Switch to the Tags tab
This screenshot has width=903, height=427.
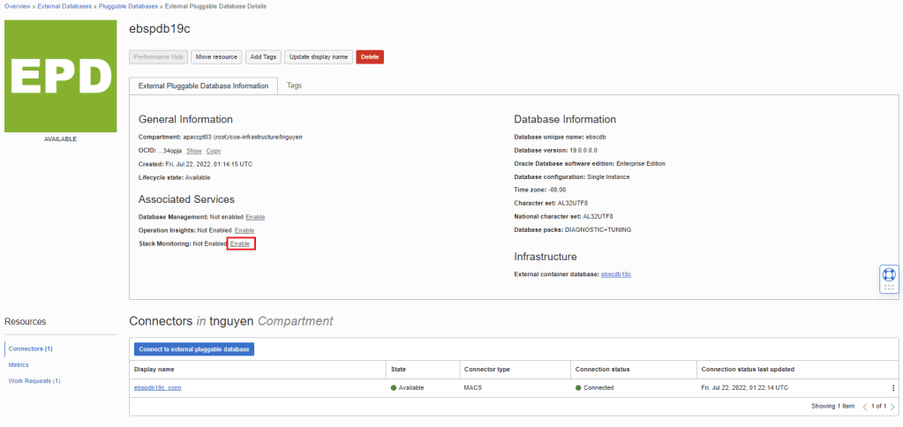294,86
